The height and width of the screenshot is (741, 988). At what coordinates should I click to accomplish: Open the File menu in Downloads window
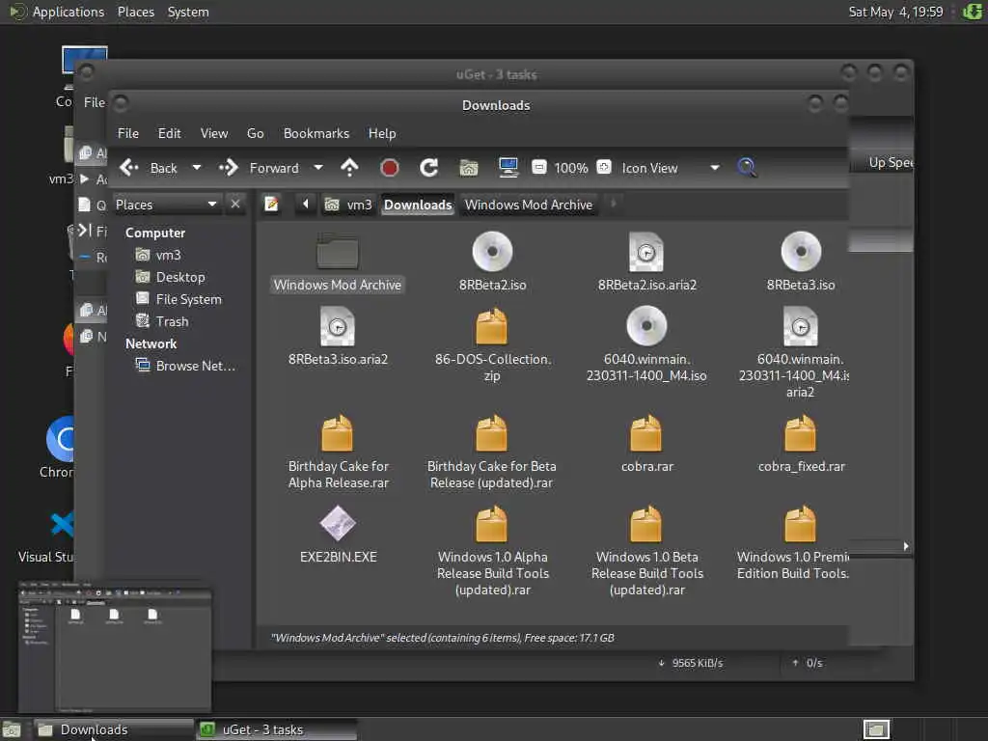(x=128, y=133)
